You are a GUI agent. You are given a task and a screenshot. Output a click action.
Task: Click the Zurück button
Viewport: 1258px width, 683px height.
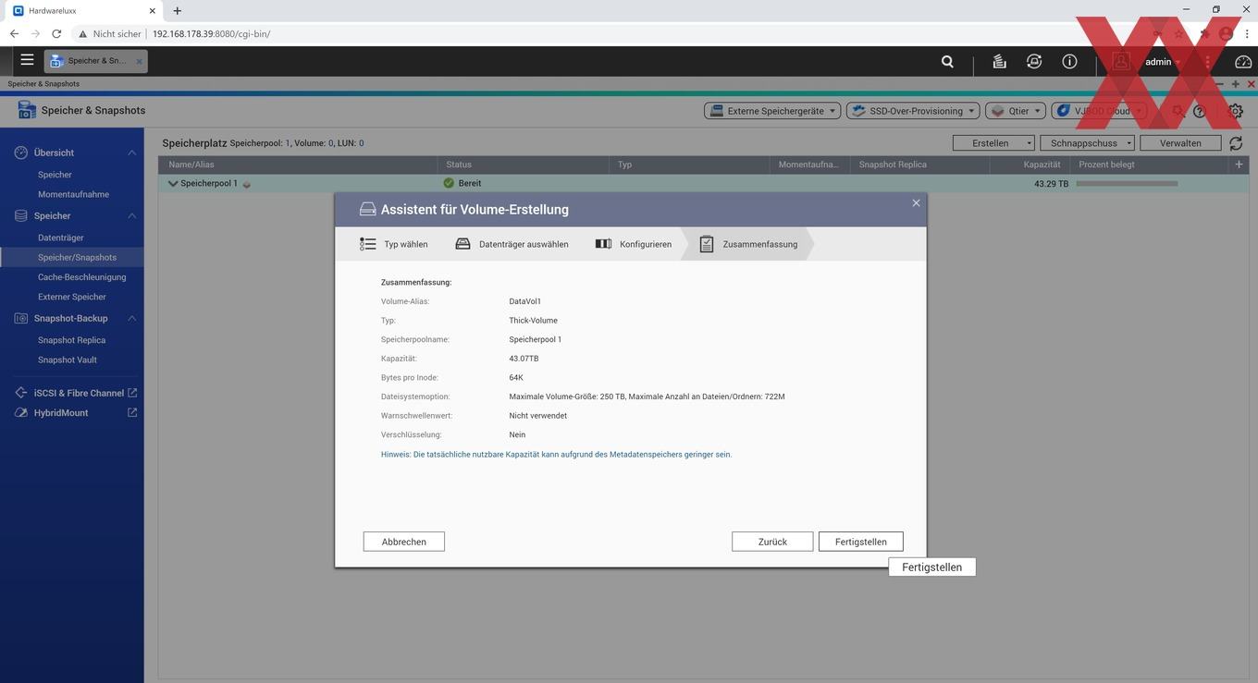pyautogui.click(x=772, y=542)
